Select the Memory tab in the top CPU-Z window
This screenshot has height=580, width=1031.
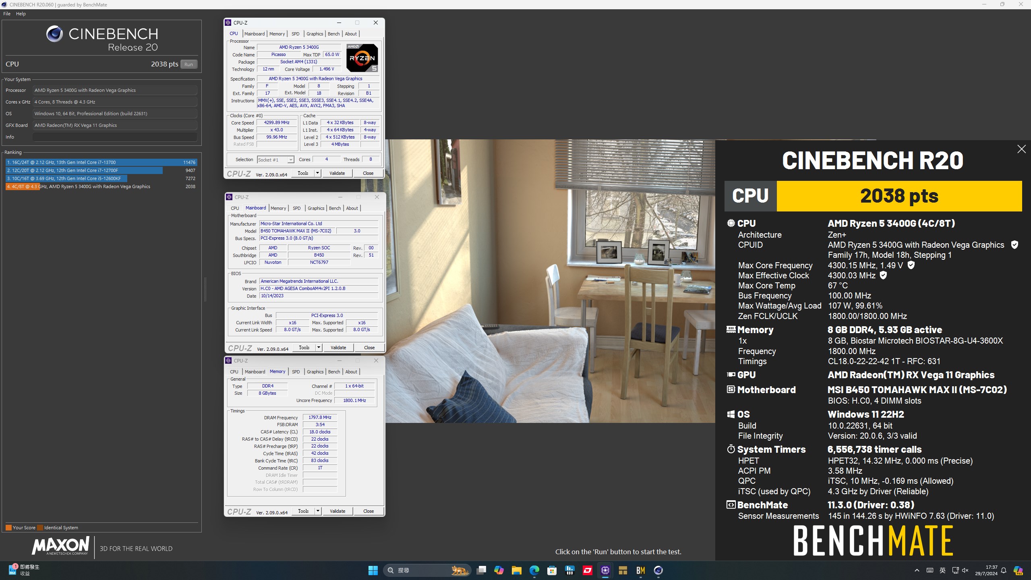pyautogui.click(x=277, y=34)
